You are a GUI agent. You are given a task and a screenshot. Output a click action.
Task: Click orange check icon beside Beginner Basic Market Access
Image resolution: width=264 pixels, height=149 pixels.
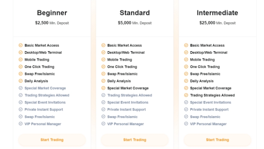click(x=21, y=45)
